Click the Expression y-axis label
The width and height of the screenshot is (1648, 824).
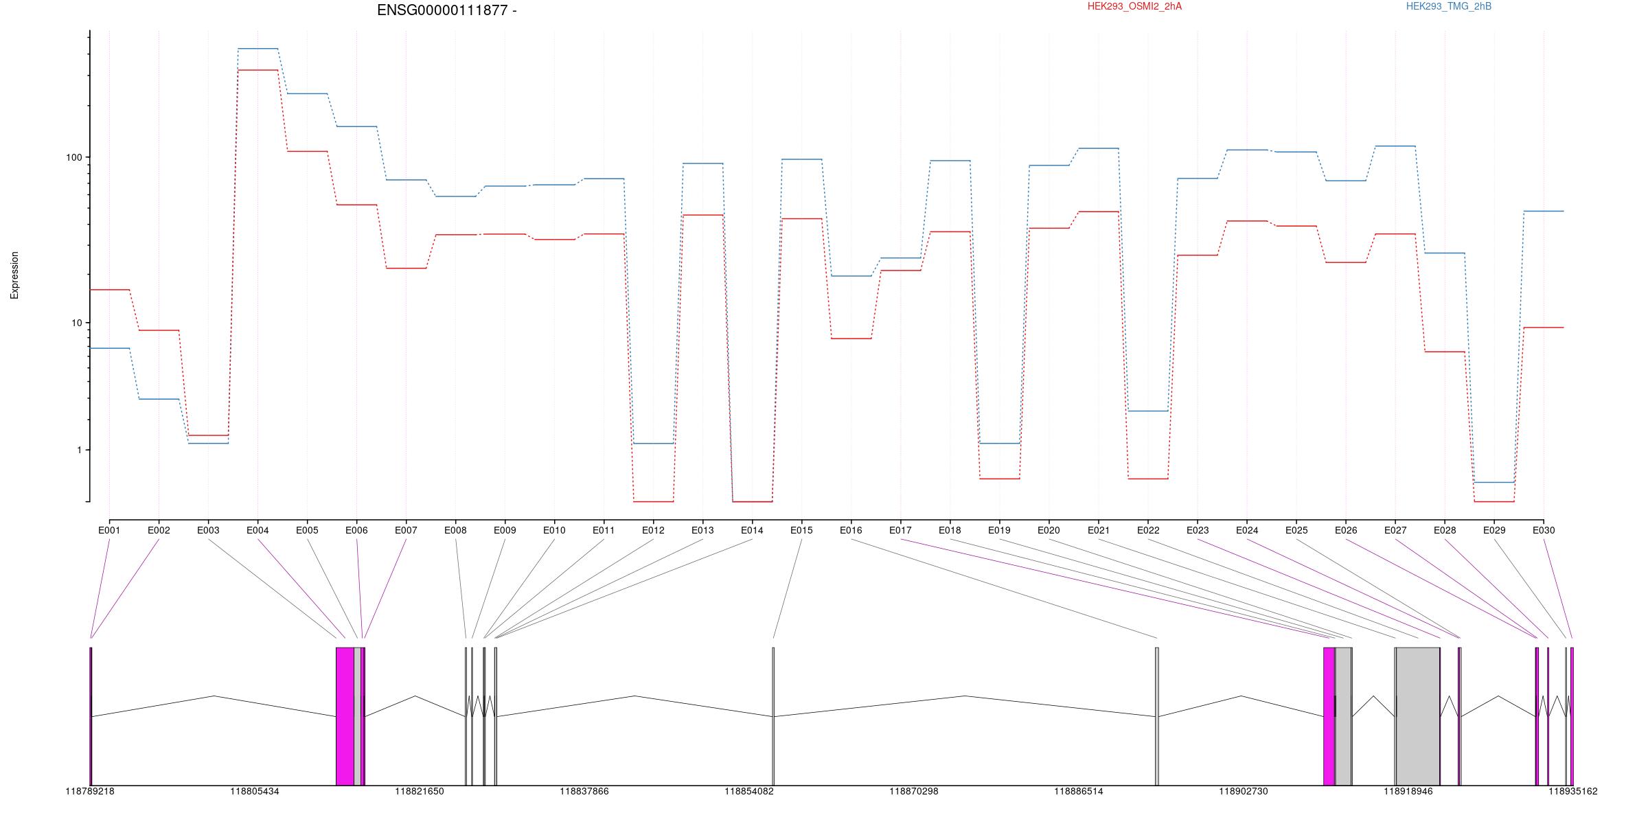(14, 275)
